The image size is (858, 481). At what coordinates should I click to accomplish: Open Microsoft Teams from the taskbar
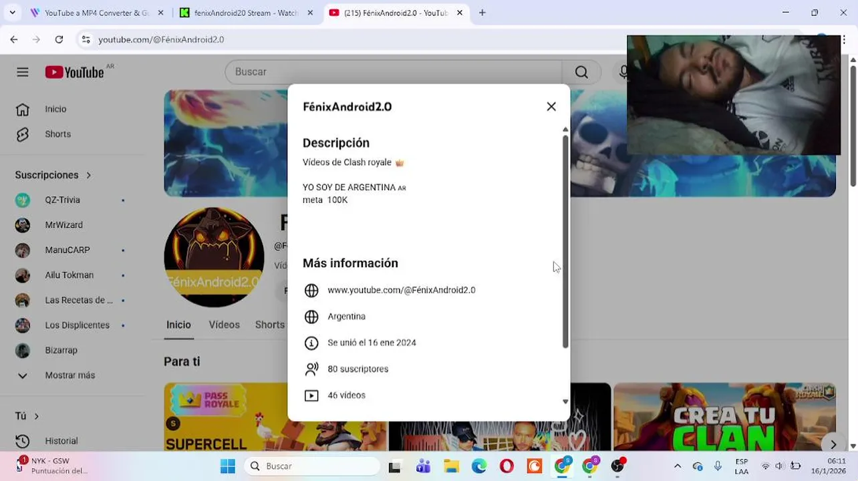click(x=423, y=466)
